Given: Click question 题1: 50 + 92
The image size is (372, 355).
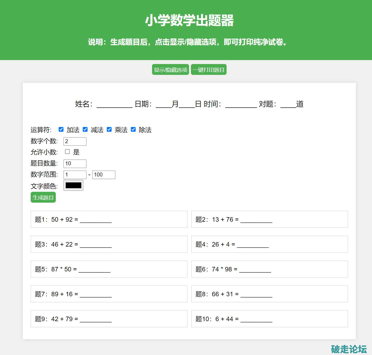Looking at the screenshot, I should coord(109,219).
